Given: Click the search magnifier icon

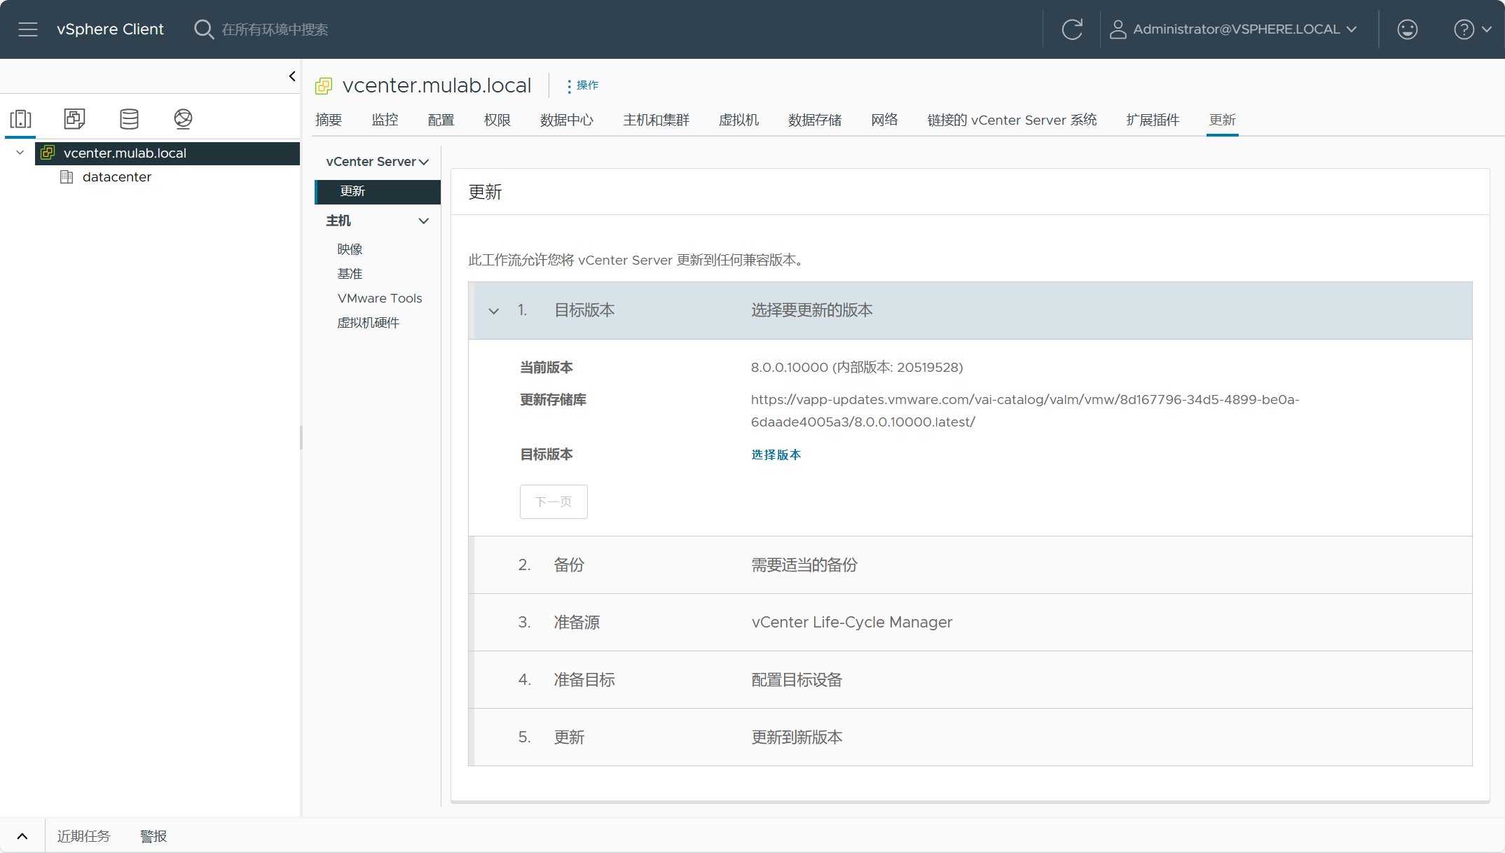Looking at the screenshot, I should click(x=203, y=29).
